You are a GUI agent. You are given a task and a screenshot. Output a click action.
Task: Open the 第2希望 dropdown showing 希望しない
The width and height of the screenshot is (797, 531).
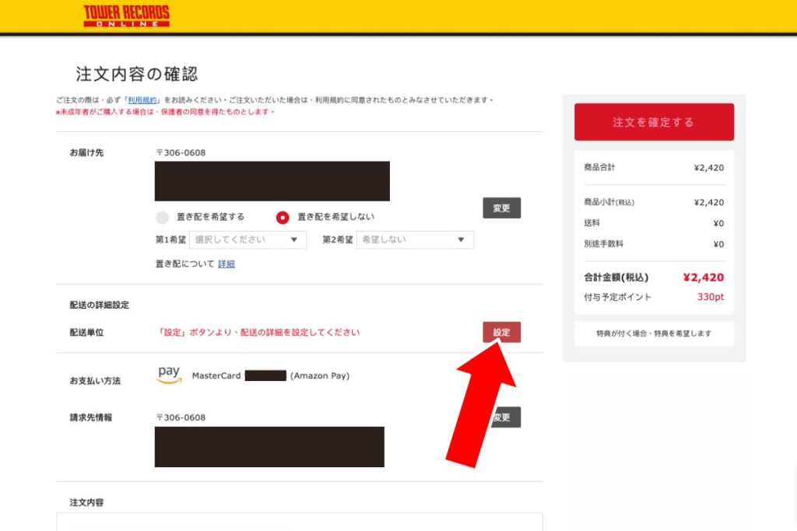point(415,239)
